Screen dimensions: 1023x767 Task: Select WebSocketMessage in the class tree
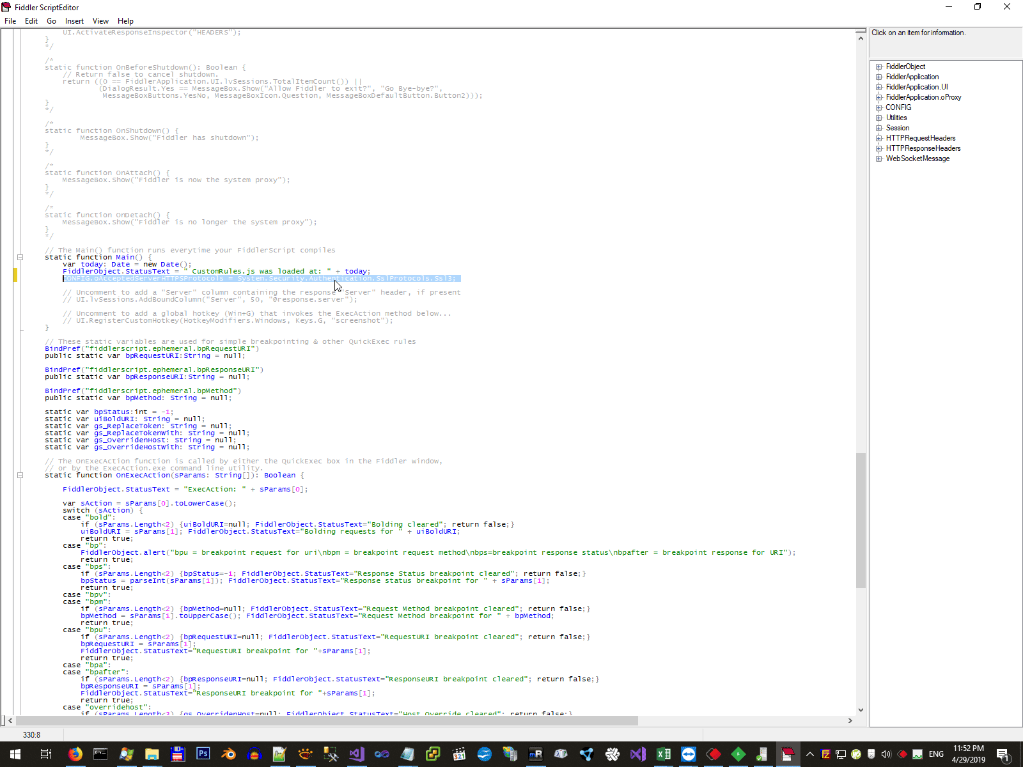[x=918, y=159]
